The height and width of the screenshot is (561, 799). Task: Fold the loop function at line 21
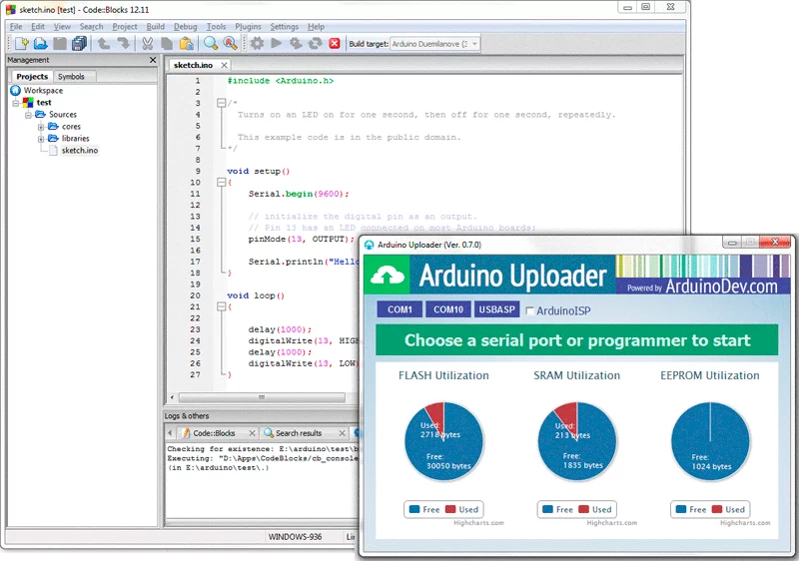(221, 306)
